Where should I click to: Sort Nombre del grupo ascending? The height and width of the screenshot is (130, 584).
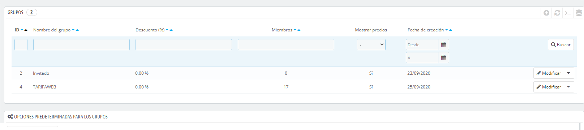coord(77,30)
